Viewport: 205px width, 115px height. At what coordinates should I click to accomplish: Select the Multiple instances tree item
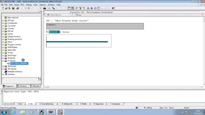pyautogui.click(x=15, y=72)
